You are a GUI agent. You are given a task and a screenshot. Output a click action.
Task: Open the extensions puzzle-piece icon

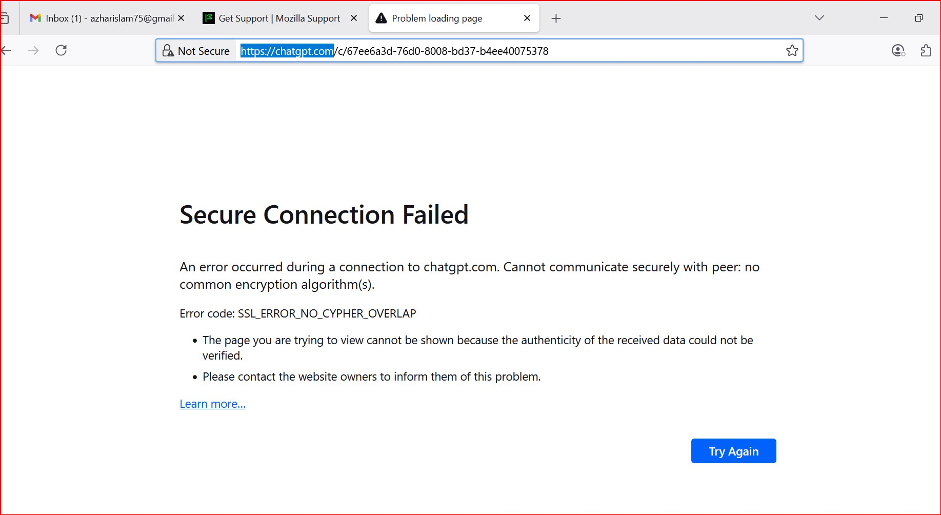click(926, 50)
